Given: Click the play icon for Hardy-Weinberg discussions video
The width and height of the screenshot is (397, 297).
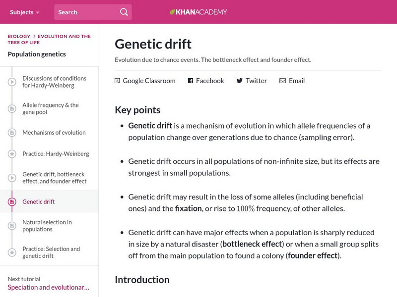Looking at the screenshot, I should [x=11, y=82].
